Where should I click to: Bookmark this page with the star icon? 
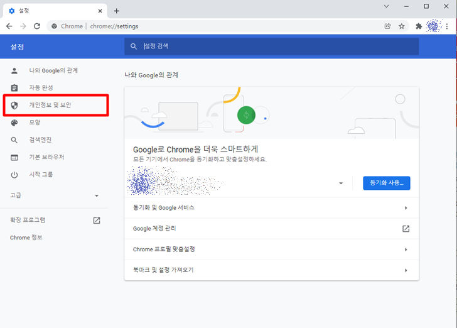(x=402, y=26)
